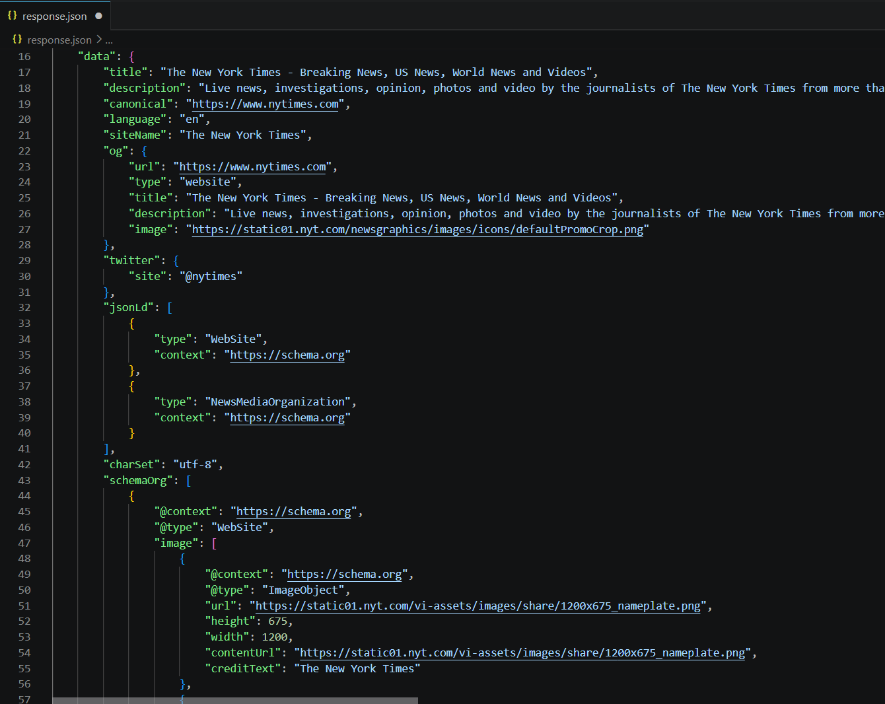Click the closing bracket on line 41
Image resolution: width=885 pixels, height=704 pixels.
tap(106, 448)
